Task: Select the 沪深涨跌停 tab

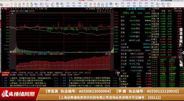Action: pyautogui.click(x=6, y=73)
